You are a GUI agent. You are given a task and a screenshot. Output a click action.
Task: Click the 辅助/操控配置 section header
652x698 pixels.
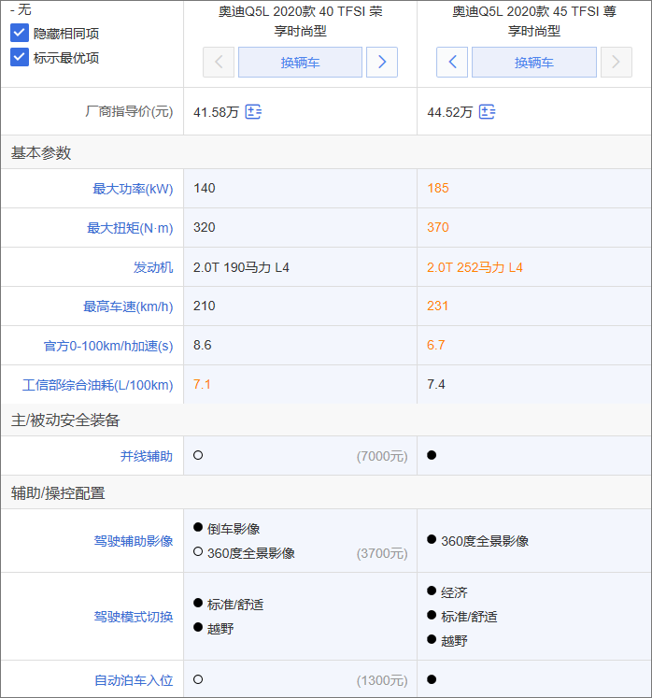pyautogui.click(x=58, y=492)
